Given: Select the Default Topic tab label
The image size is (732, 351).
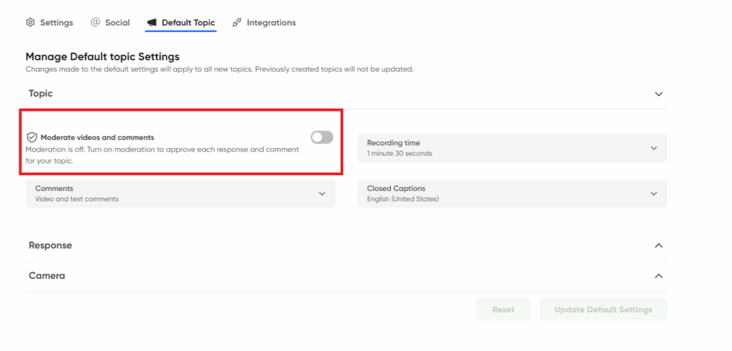Looking at the screenshot, I should point(188,23).
